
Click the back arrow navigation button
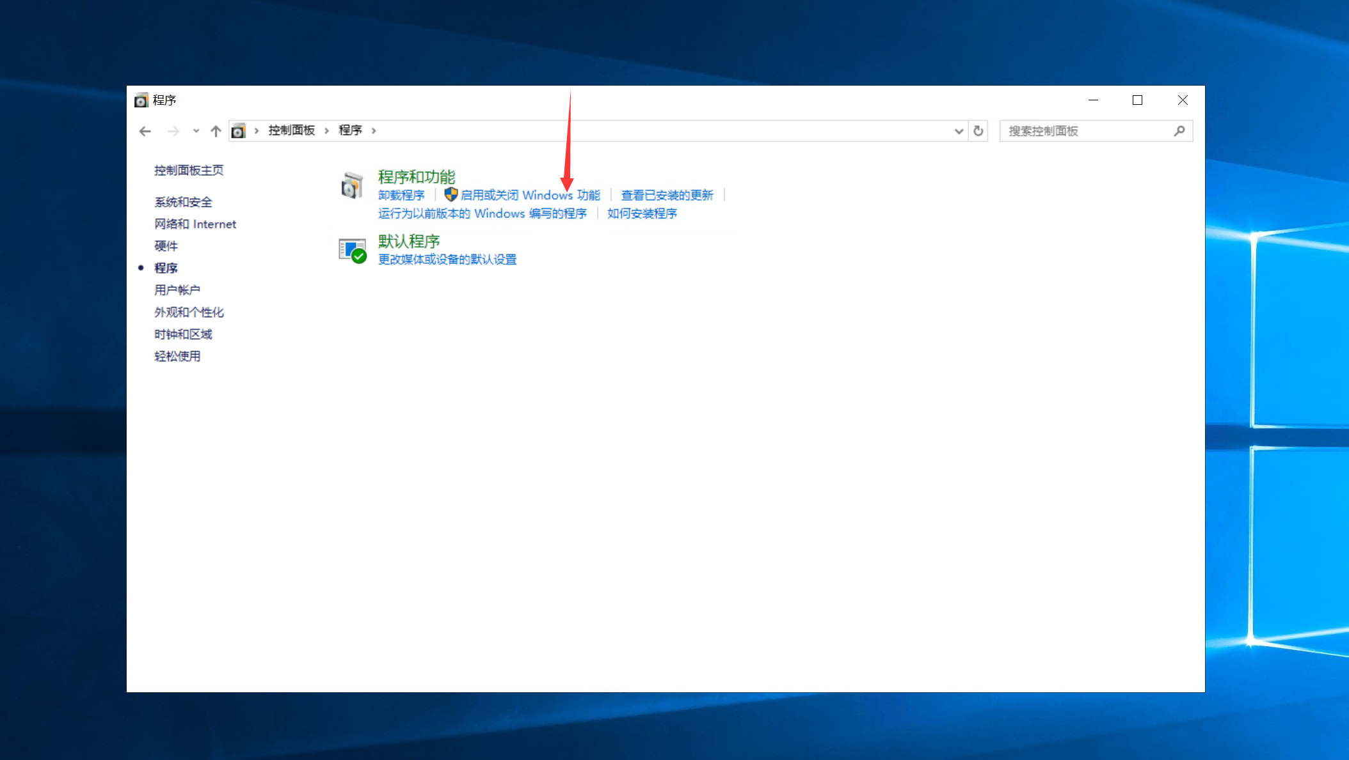pyautogui.click(x=145, y=131)
